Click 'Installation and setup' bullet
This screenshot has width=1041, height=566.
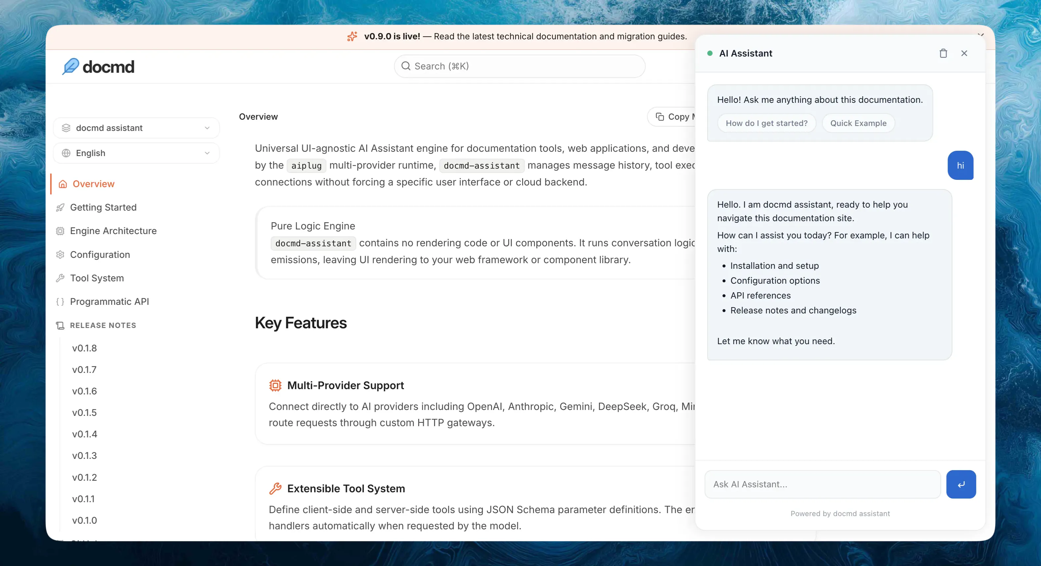[774, 266]
